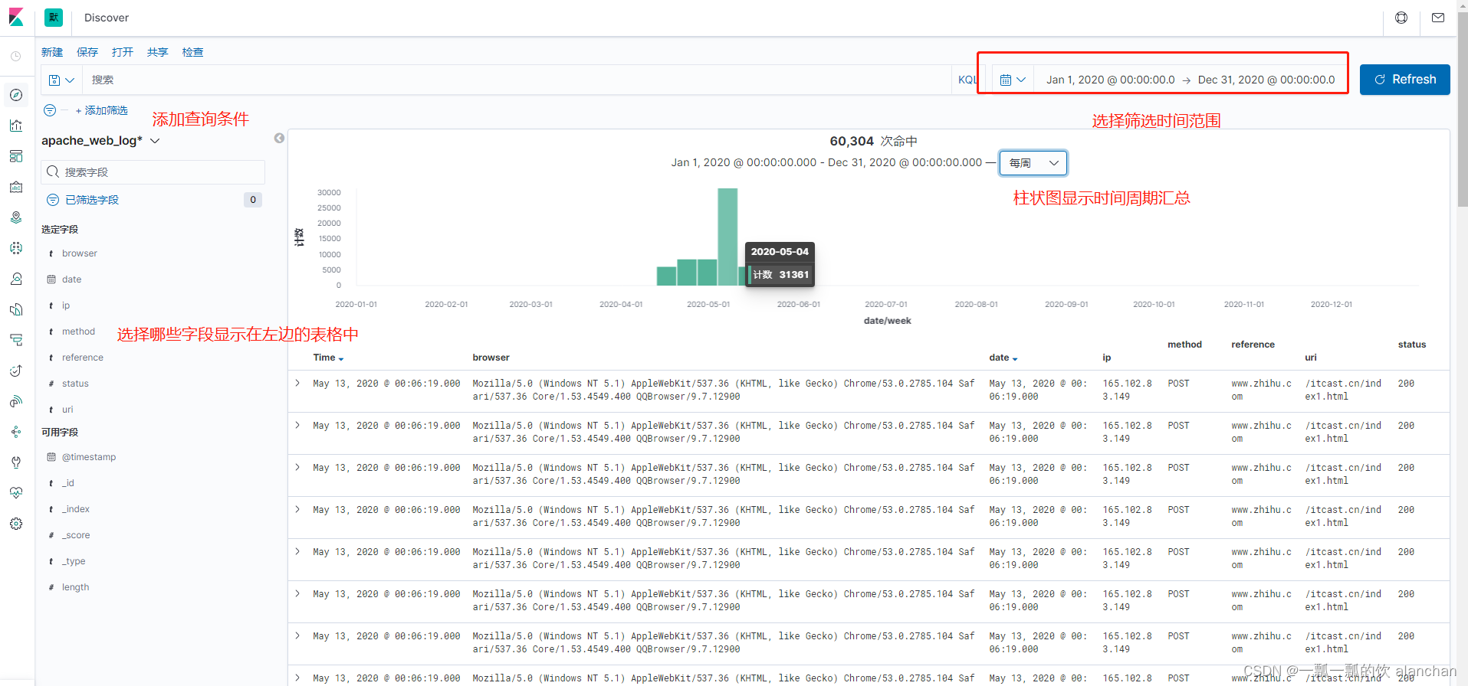The height and width of the screenshot is (686, 1468).
Task: Expand the fifth May 13 log row
Action: tap(297, 551)
